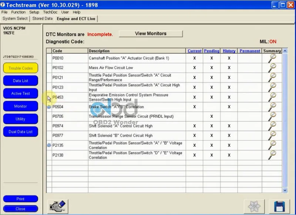Select the P0977 code cell
Viewport: 296px width, 215px height.
pyautogui.click(x=70, y=136)
